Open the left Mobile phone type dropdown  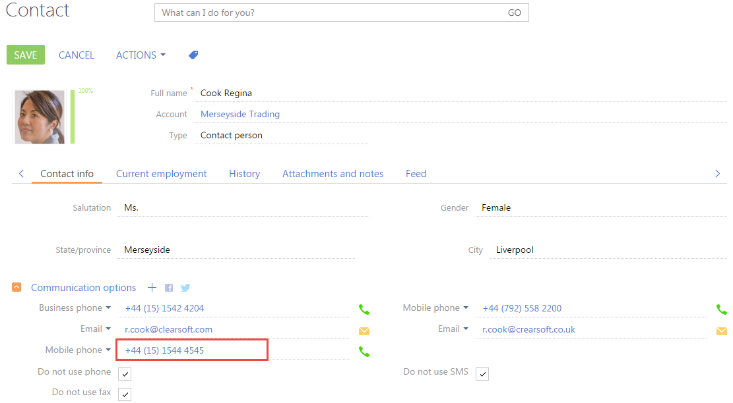(78, 350)
